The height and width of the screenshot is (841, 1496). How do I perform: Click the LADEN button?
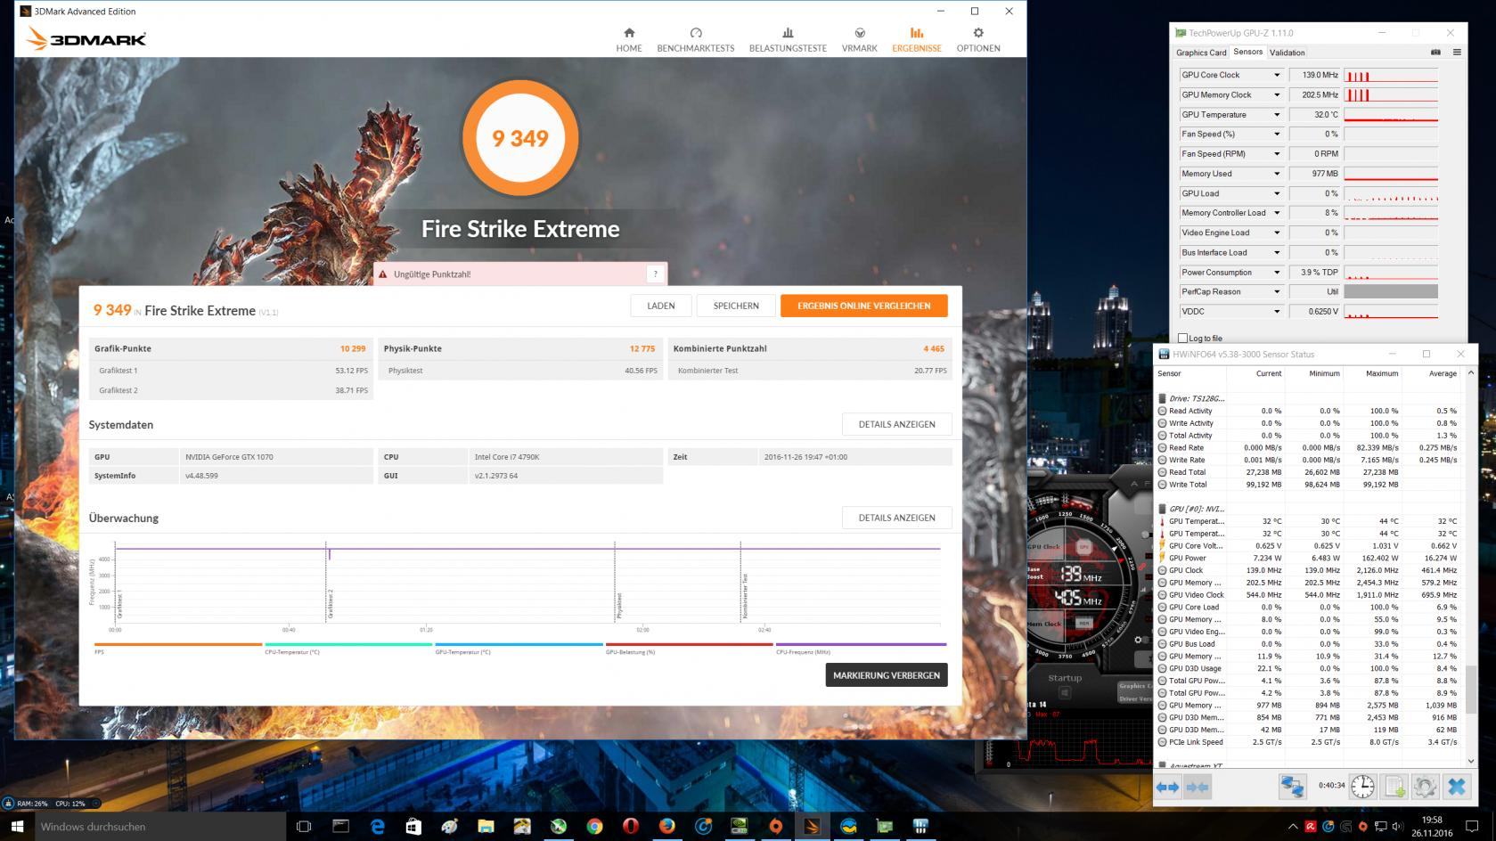click(x=660, y=306)
